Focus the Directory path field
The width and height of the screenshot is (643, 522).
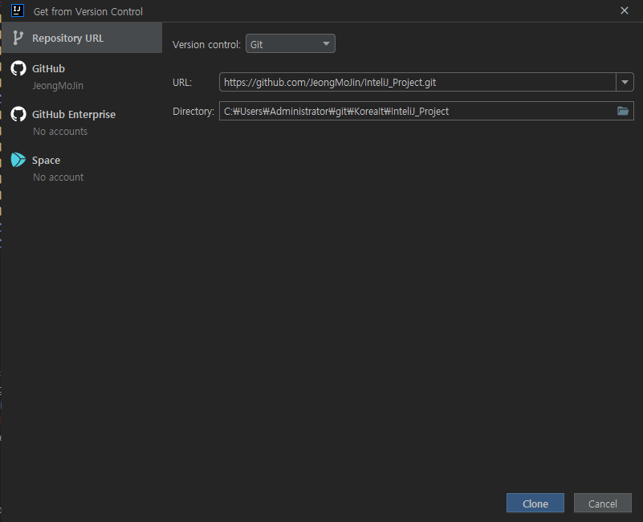point(426,111)
